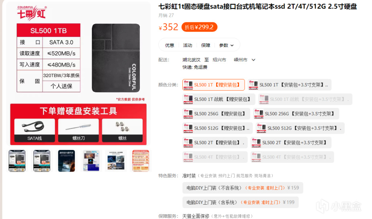Click the 螺丝 screws image
This screenshot has width=372, height=219.
click(x=122, y=127)
